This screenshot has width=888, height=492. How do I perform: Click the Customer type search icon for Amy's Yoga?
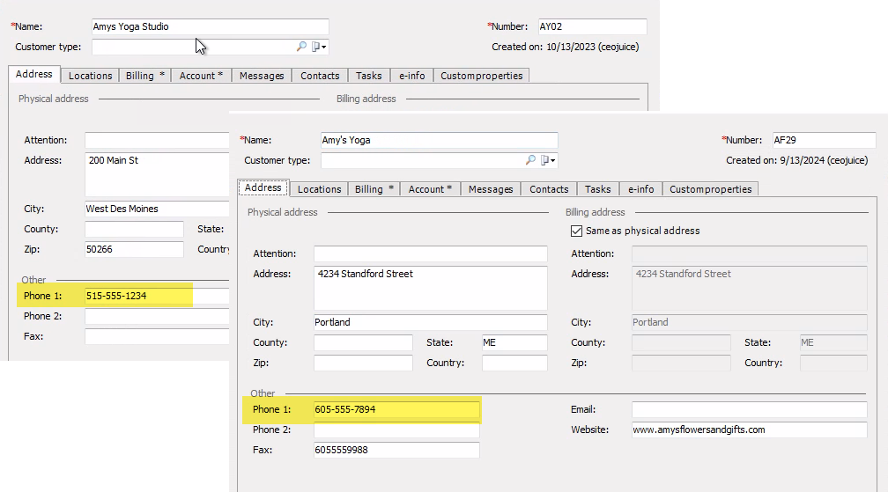(530, 160)
